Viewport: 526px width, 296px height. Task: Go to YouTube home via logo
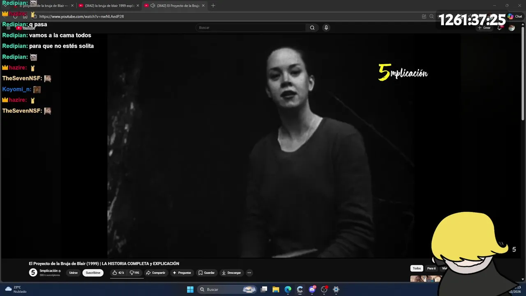[x=26, y=28]
